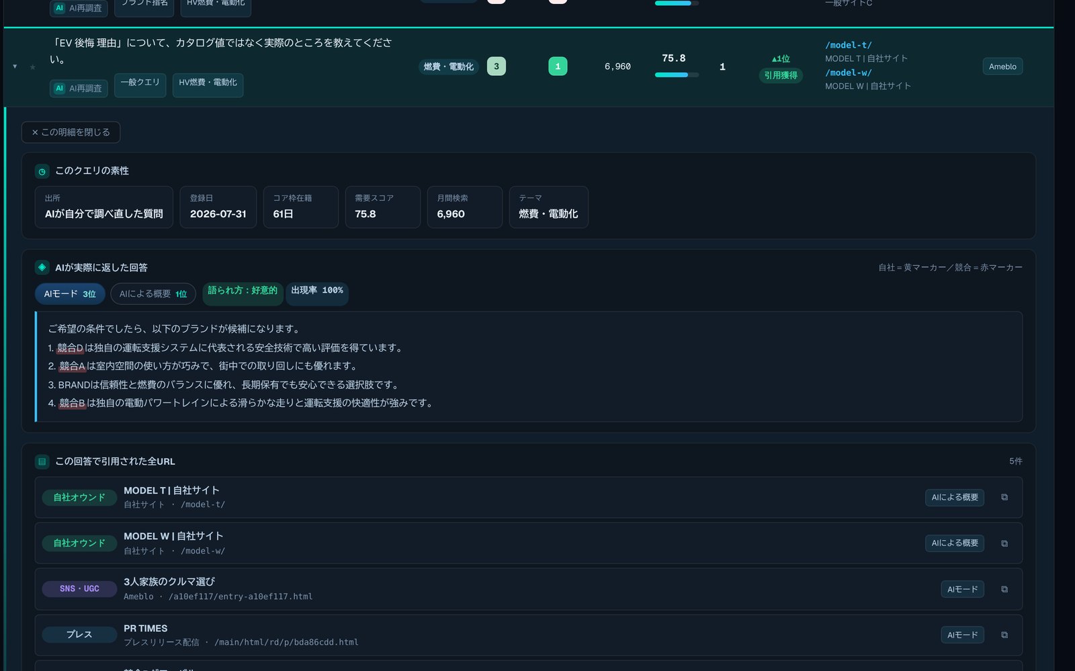Viewport: 1075px width, 671px height.
Task: Click 競合D highlighted in the answer
Action: (x=70, y=348)
